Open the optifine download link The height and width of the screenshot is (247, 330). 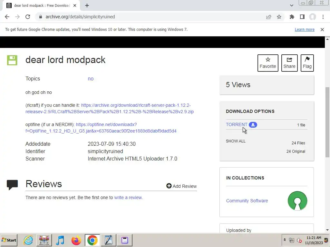click(101, 128)
